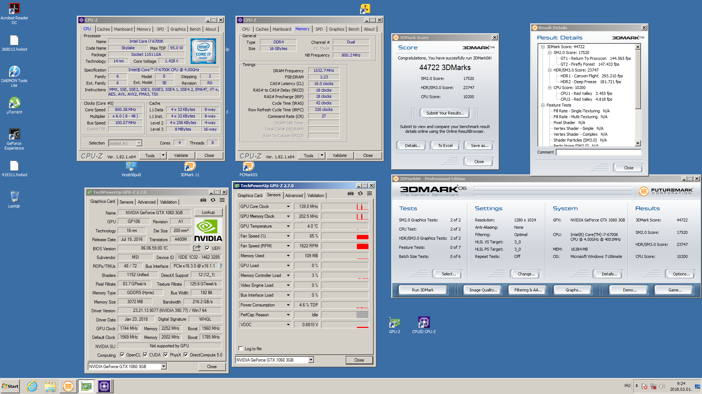702x394 pixels.
Task: Collapse the CPU Score: 10200 tree node
Action: tap(550, 88)
